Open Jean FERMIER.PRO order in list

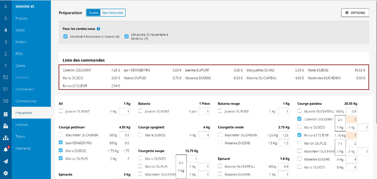click(x=138, y=70)
